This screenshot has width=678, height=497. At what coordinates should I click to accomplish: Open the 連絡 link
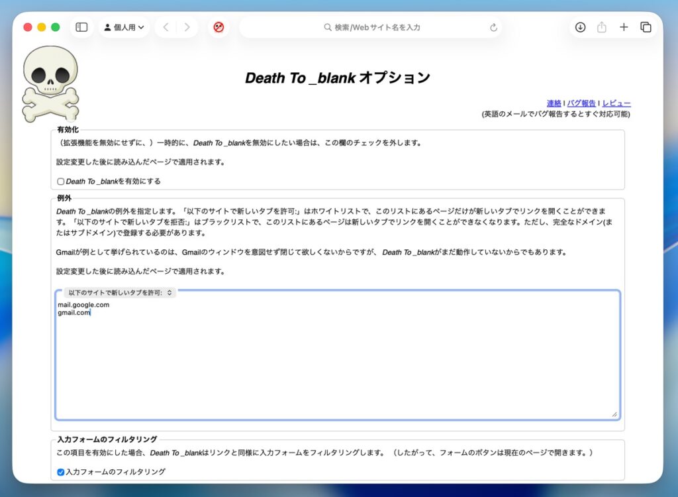click(554, 103)
